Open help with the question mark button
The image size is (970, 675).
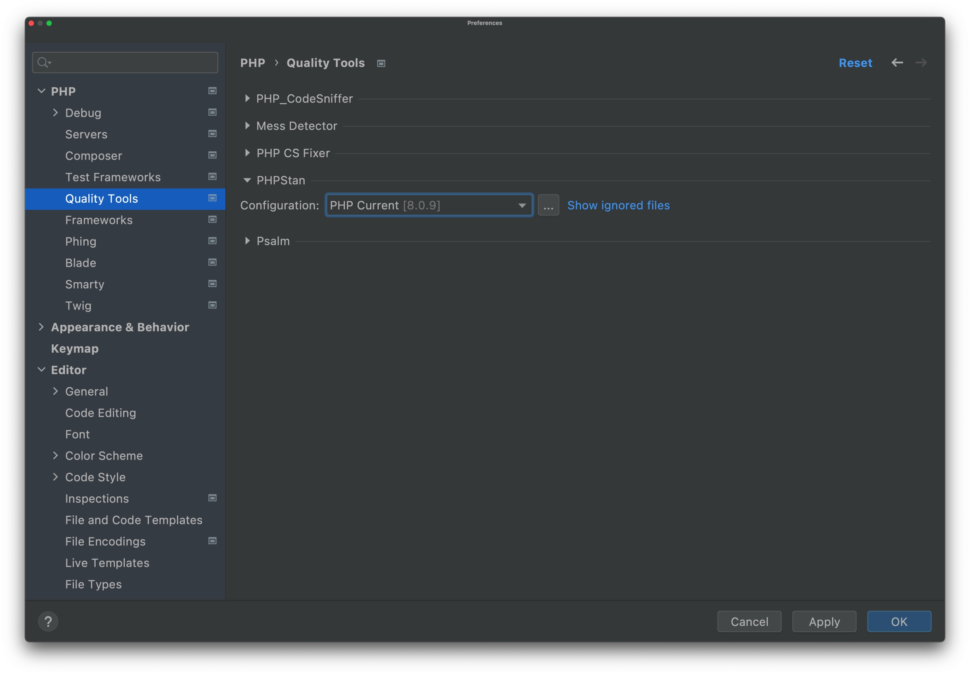click(x=48, y=621)
